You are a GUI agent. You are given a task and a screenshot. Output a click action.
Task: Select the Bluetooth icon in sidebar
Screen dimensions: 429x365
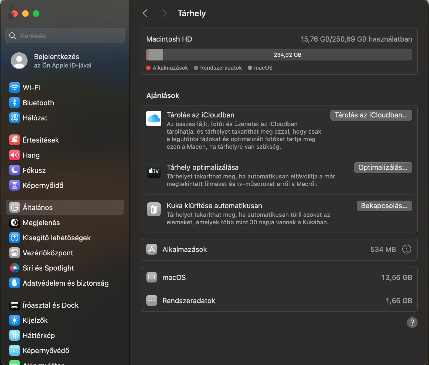click(x=15, y=103)
